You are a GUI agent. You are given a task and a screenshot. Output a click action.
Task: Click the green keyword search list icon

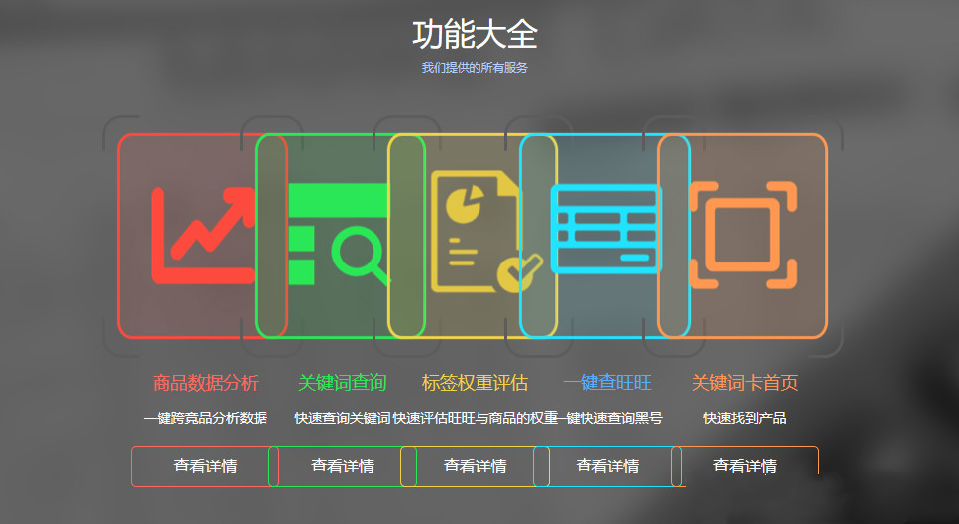(x=338, y=235)
